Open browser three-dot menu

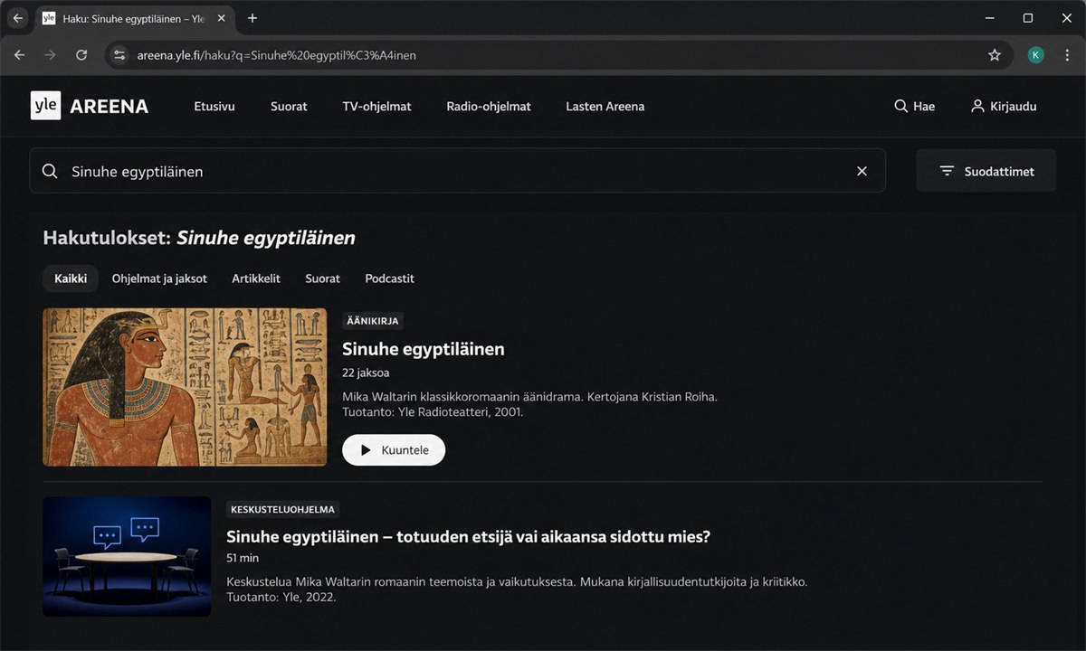click(x=1065, y=55)
